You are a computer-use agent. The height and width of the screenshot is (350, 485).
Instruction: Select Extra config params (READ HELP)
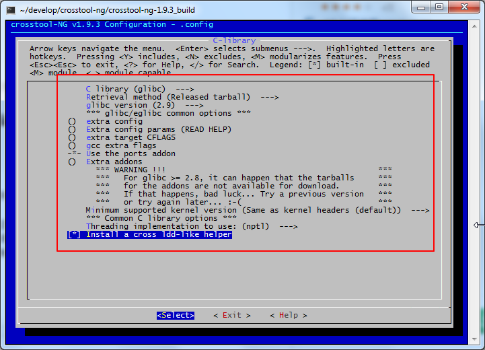149,129
